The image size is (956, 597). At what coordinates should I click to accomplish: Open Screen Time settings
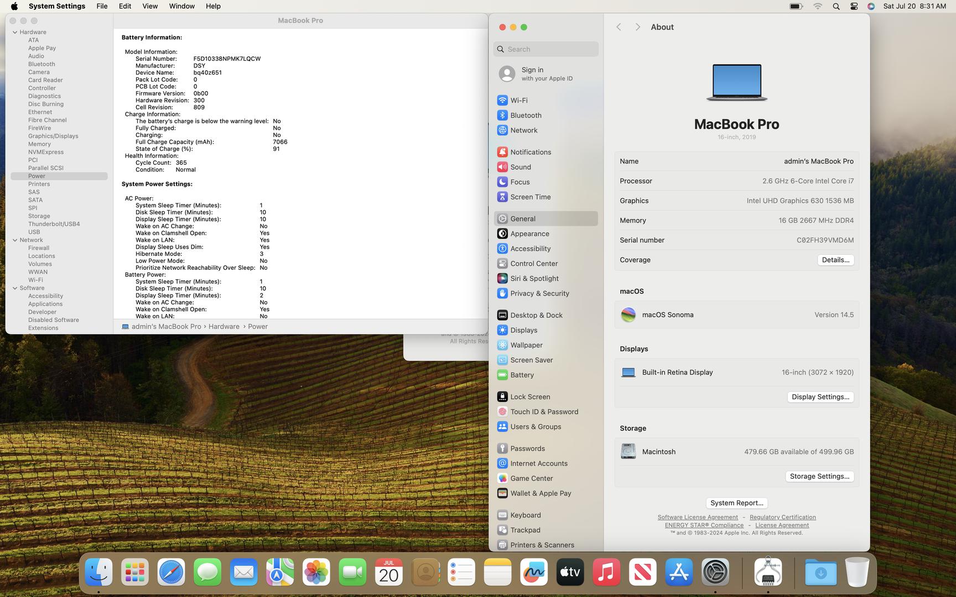(545, 197)
